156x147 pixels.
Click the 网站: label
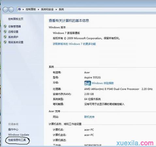[56, 117]
